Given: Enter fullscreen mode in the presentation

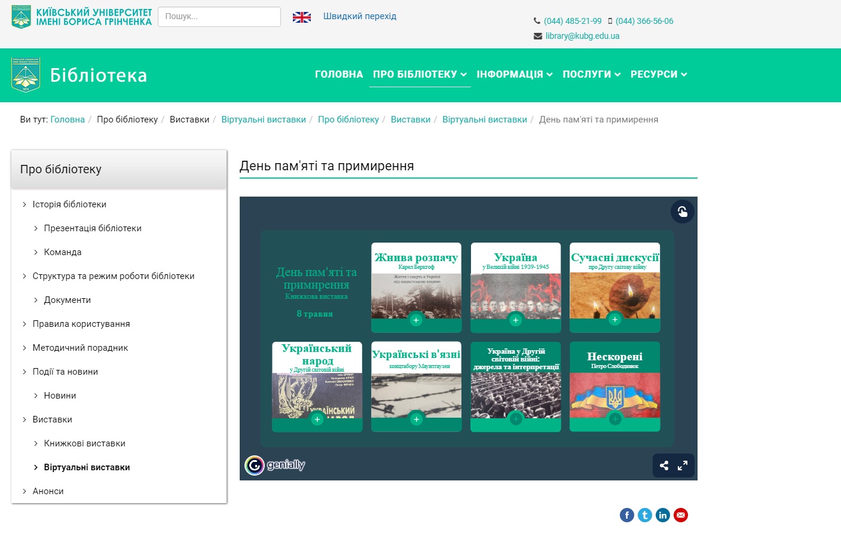Looking at the screenshot, I should (683, 465).
